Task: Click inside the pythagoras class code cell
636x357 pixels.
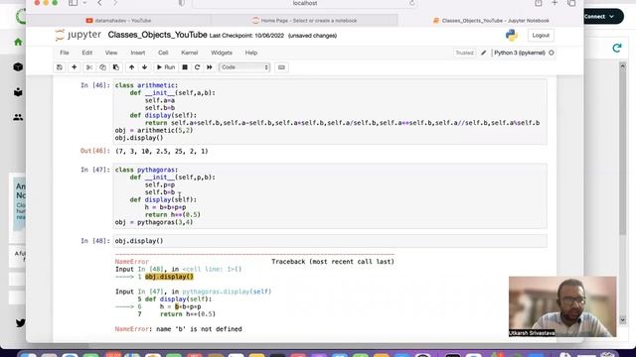Action: pyautogui.click(x=330, y=196)
